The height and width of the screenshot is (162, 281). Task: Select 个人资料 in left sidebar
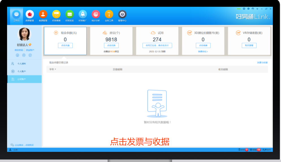click(21, 64)
